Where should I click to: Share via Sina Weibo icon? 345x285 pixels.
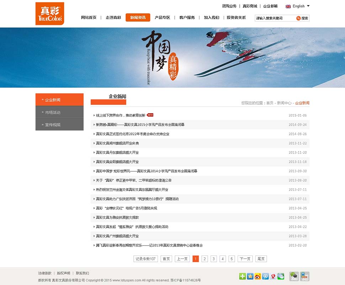258,276
